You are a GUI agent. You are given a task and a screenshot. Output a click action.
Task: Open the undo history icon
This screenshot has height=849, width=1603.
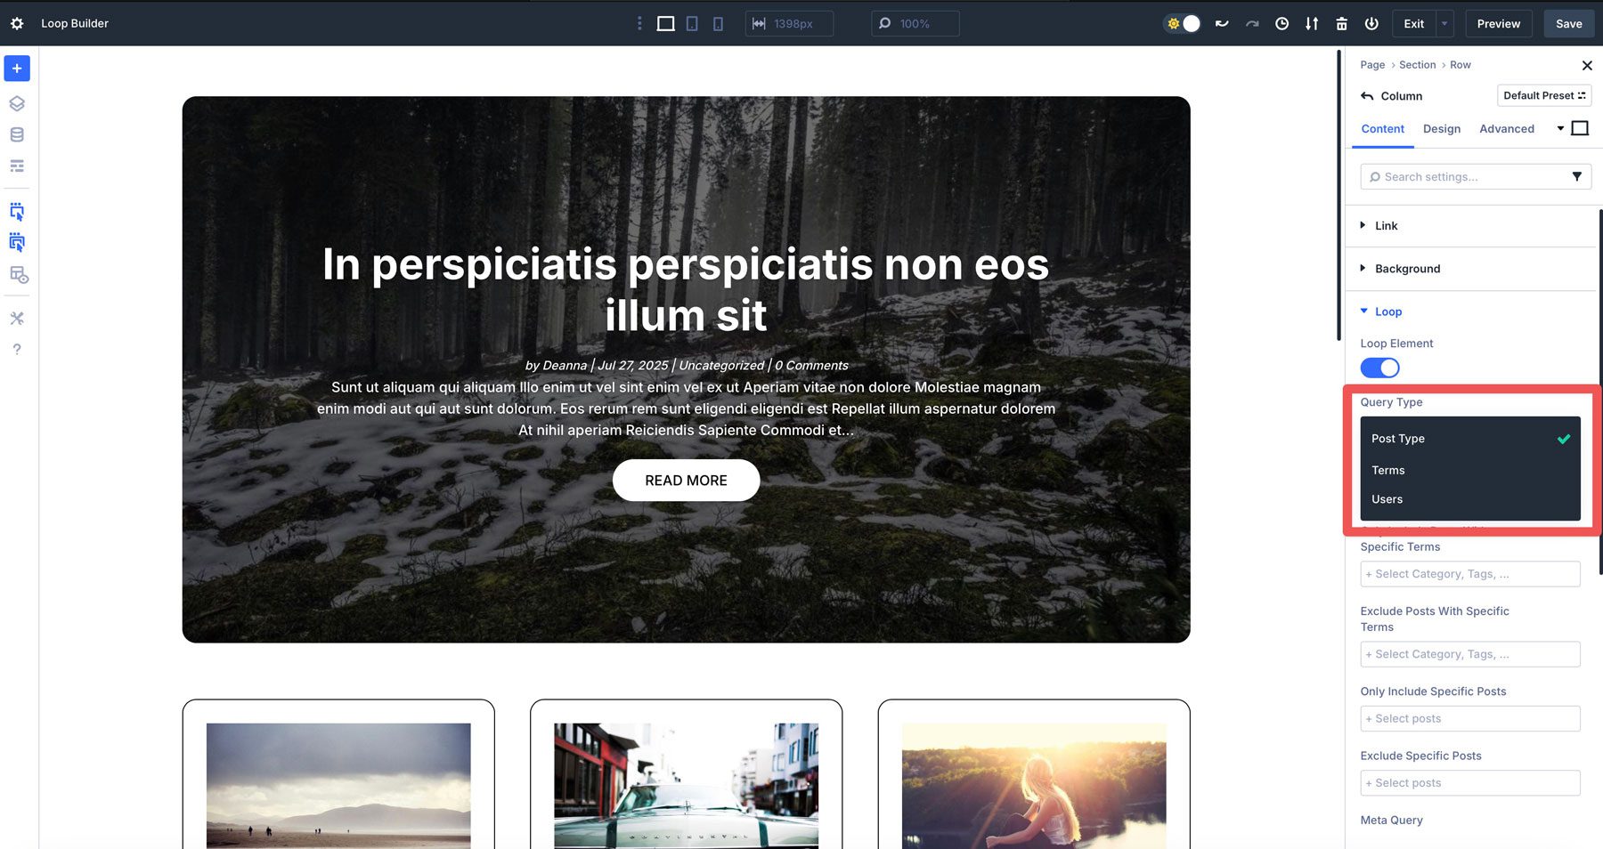coord(1282,24)
